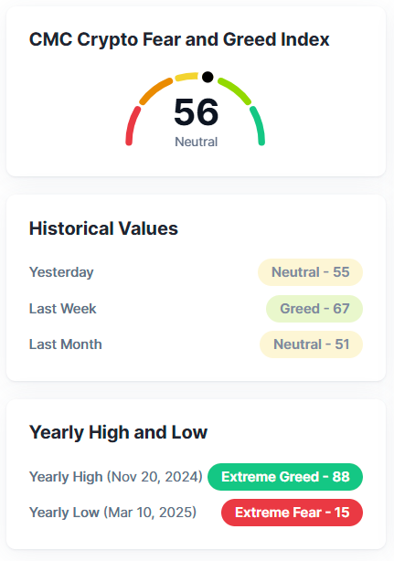
Task: Select the Last Week row label
Action: click(63, 309)
